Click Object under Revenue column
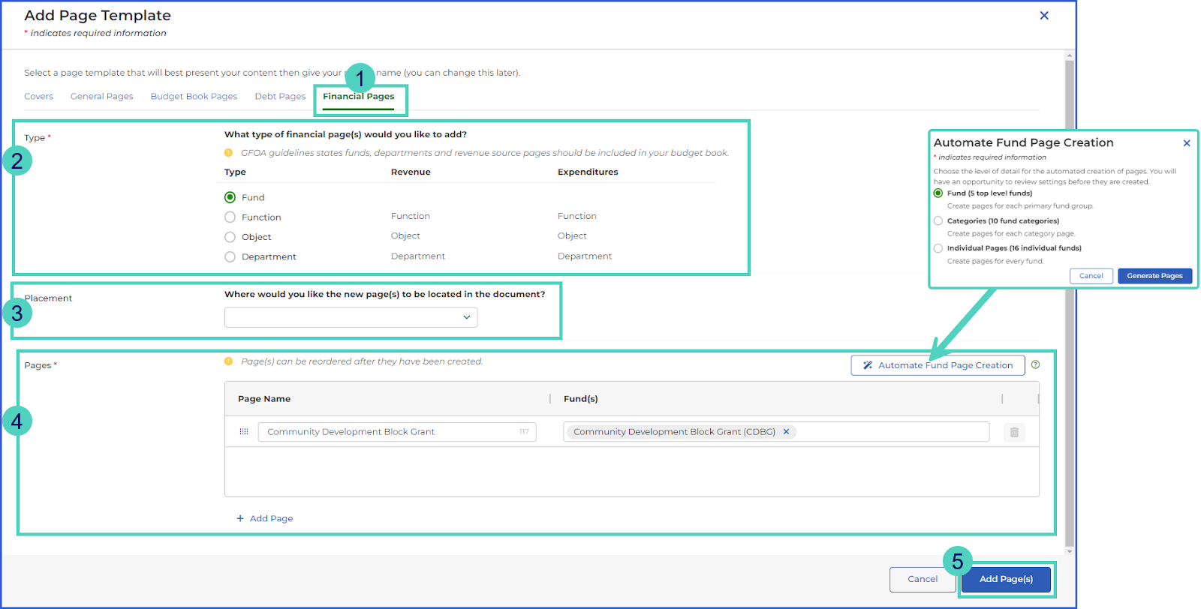 pyautogui.click(x=405, y=235)
